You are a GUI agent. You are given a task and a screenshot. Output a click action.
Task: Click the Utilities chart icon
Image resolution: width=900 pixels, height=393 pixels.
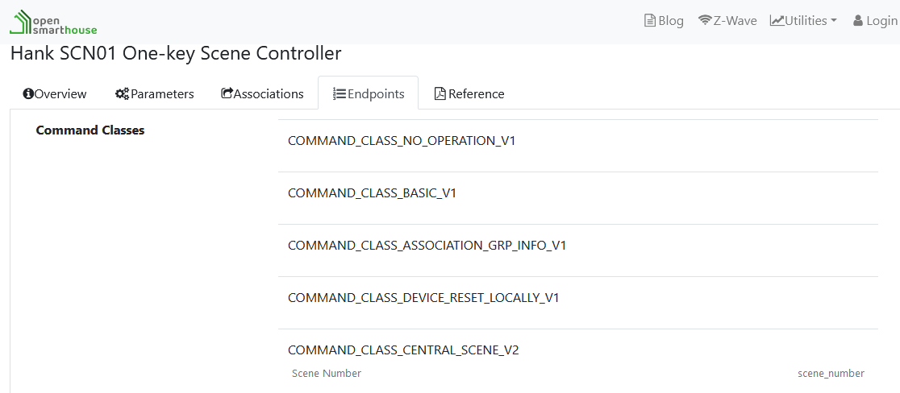tap(777, 21)
